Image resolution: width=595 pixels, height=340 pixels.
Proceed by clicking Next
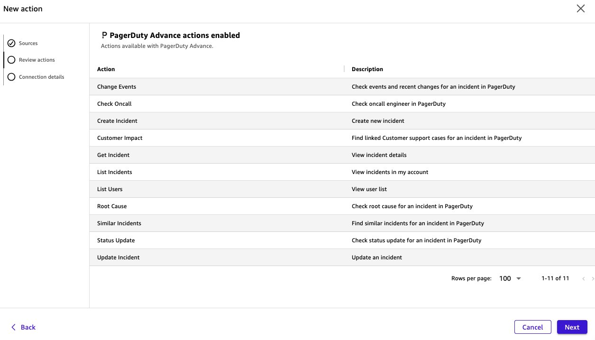click(x=572, y=327)
